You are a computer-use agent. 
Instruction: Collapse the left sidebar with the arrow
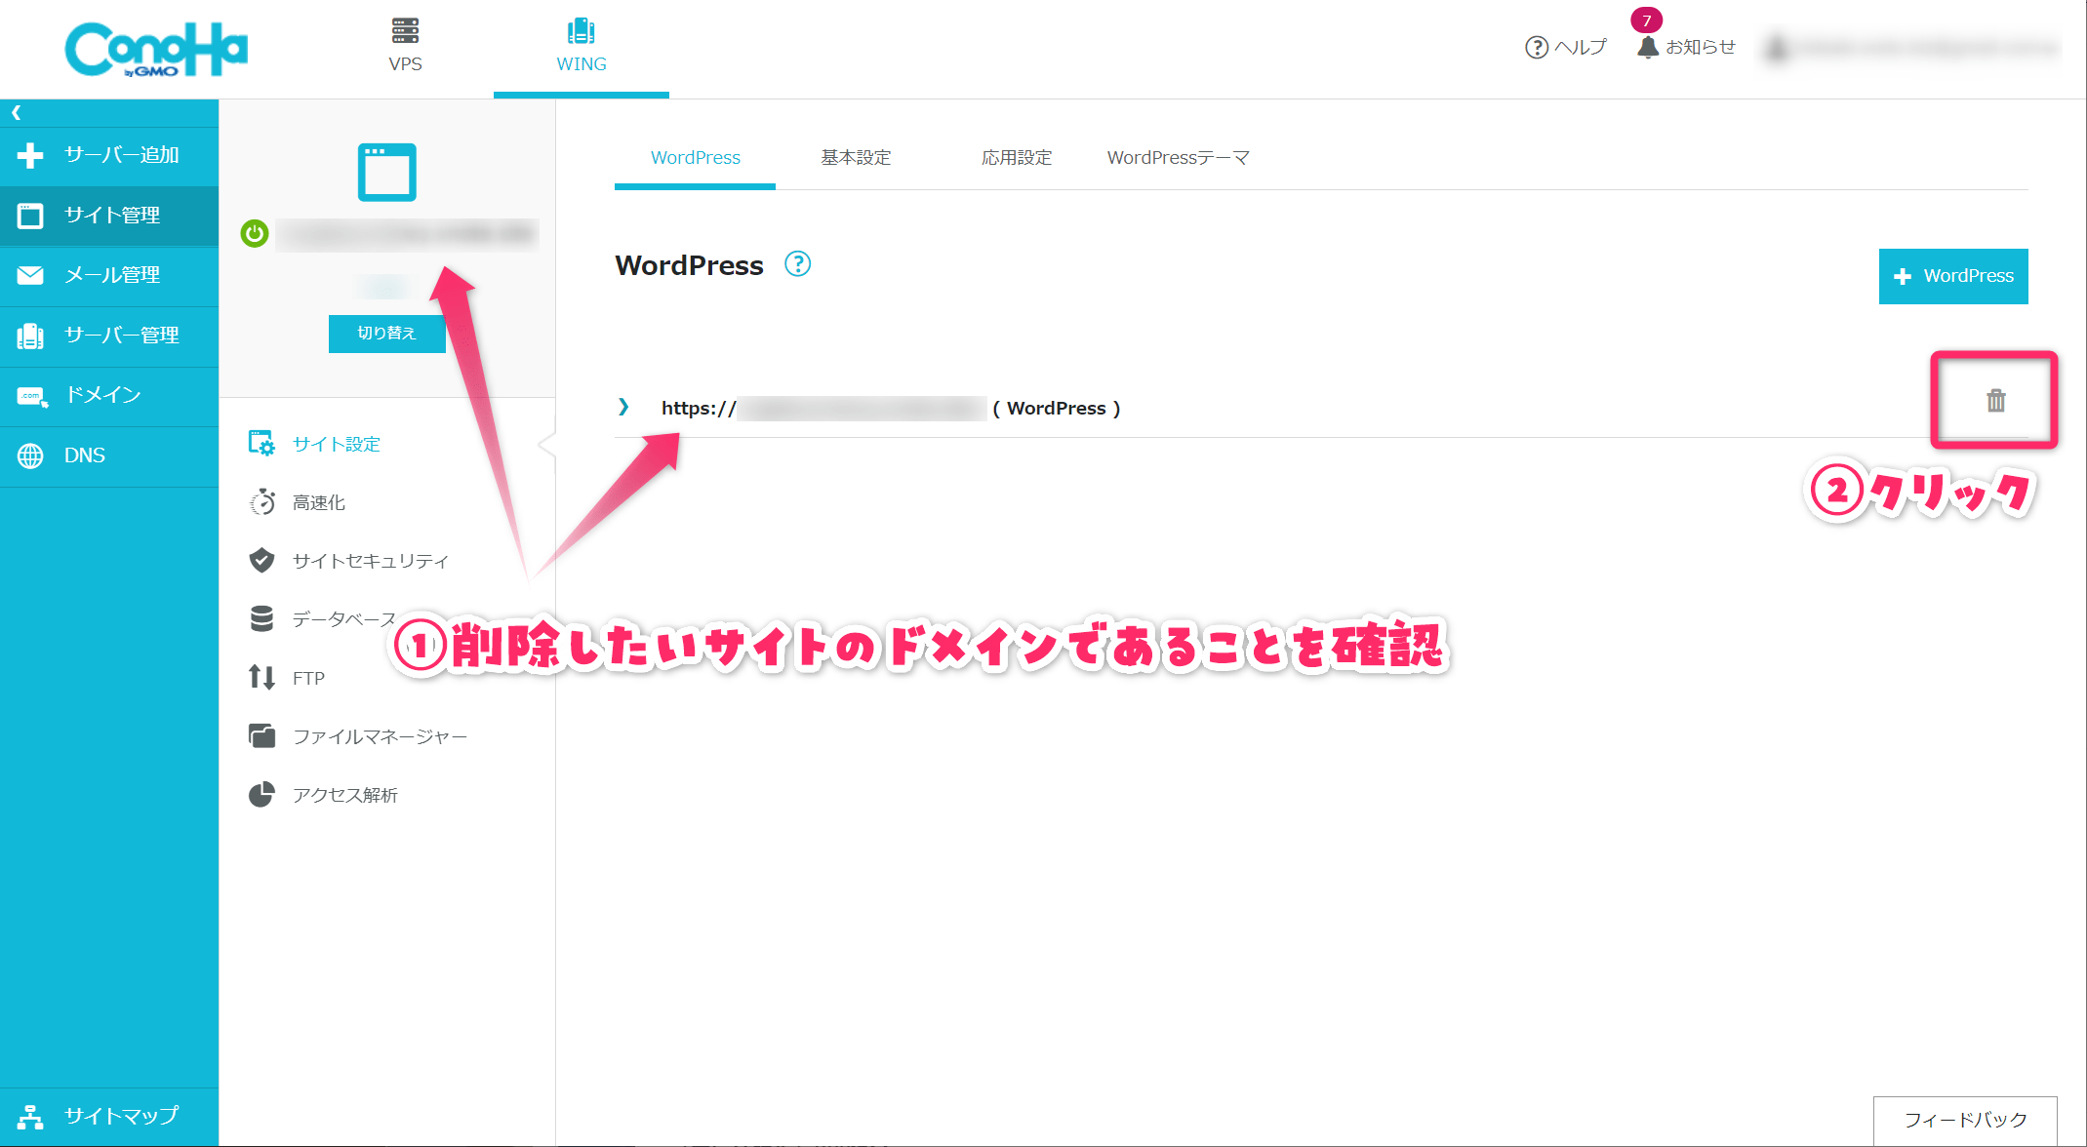[16, 113]
